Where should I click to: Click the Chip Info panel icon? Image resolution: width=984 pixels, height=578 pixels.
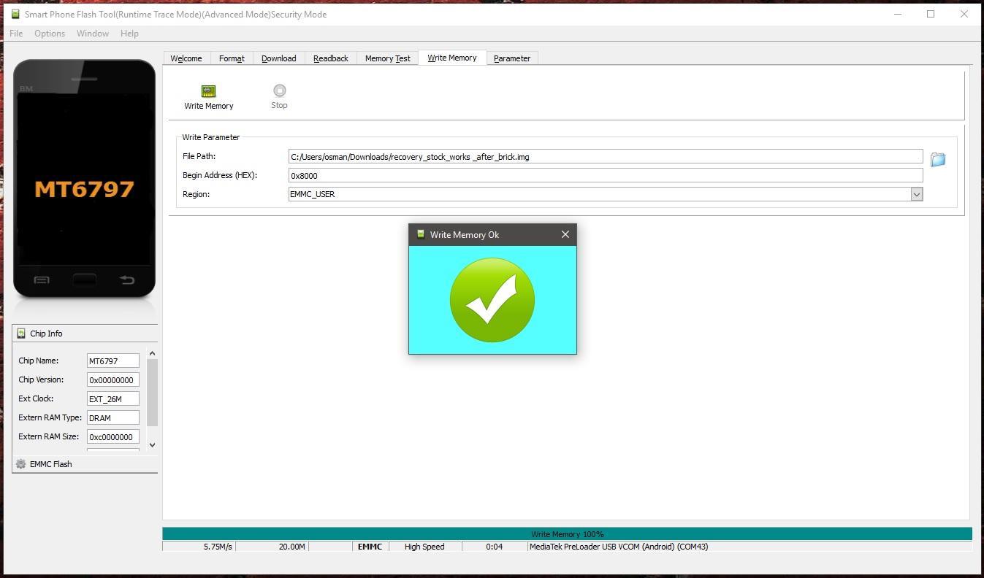21,334
